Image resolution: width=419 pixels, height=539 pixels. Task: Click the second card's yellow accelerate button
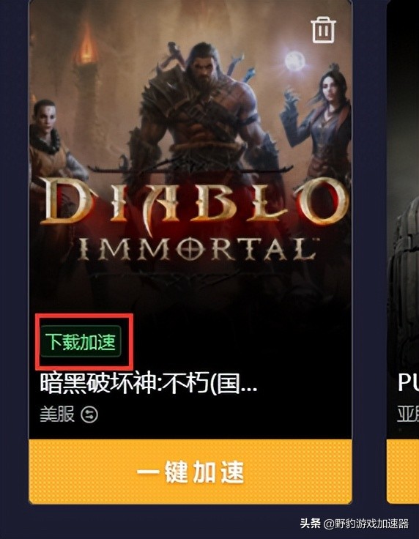[403, 472]
